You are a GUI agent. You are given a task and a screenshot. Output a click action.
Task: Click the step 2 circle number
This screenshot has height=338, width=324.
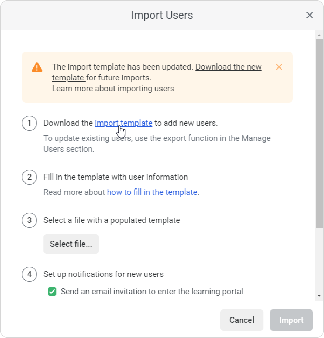[x=29, y=177]
